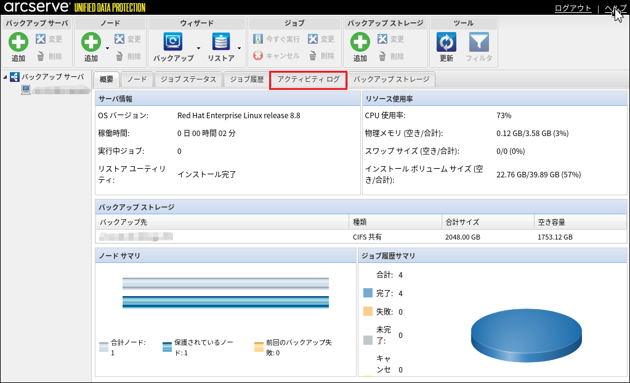Click the Refresh tool icon
The image size is (630, 383).
tap(446, 42)
